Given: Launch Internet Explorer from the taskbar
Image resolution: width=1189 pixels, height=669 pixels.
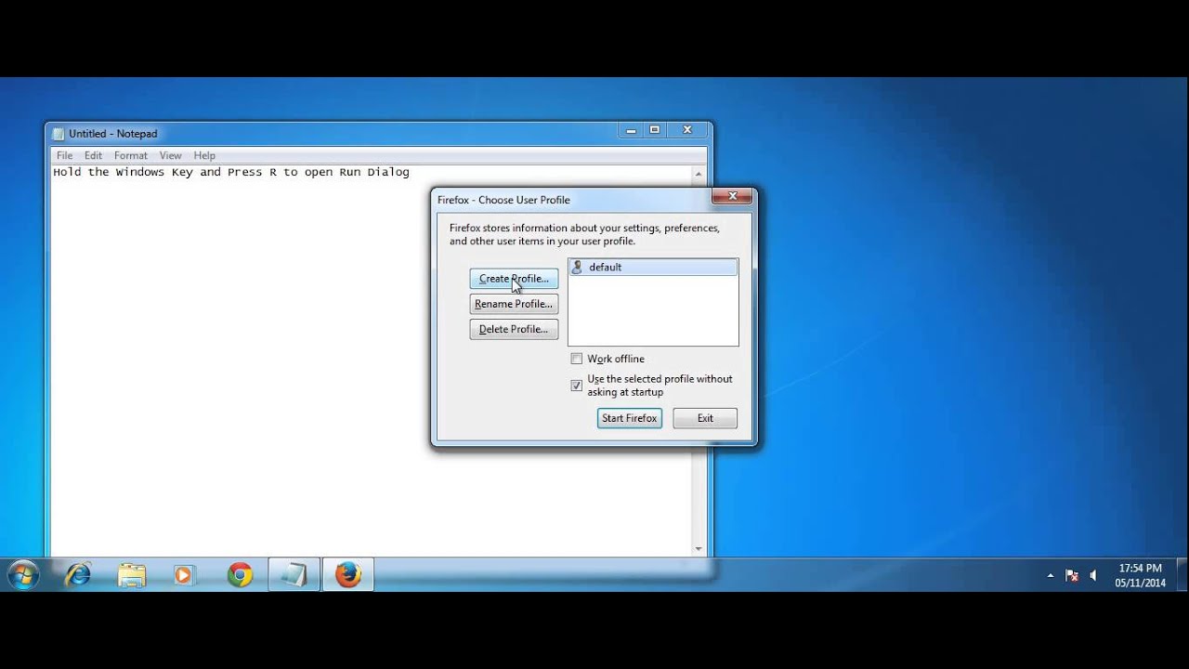Looking at the screenshot, I should coord(78,575).
